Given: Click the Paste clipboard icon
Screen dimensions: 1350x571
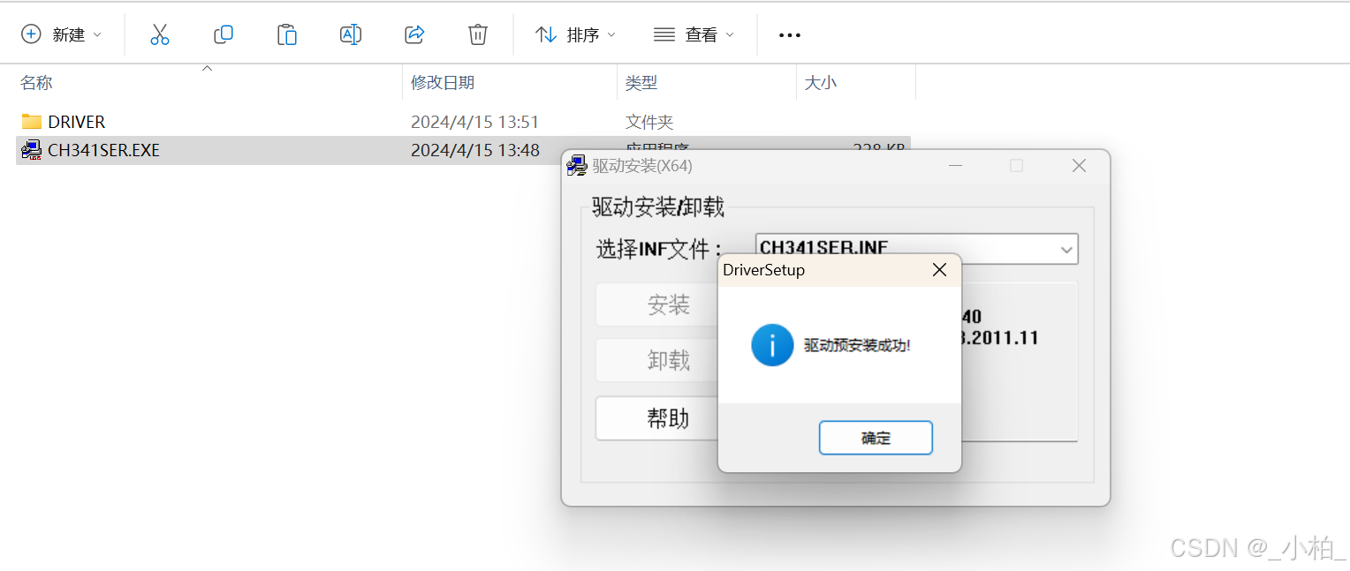Looking at the screenshot, I should [x=287, y=34].
